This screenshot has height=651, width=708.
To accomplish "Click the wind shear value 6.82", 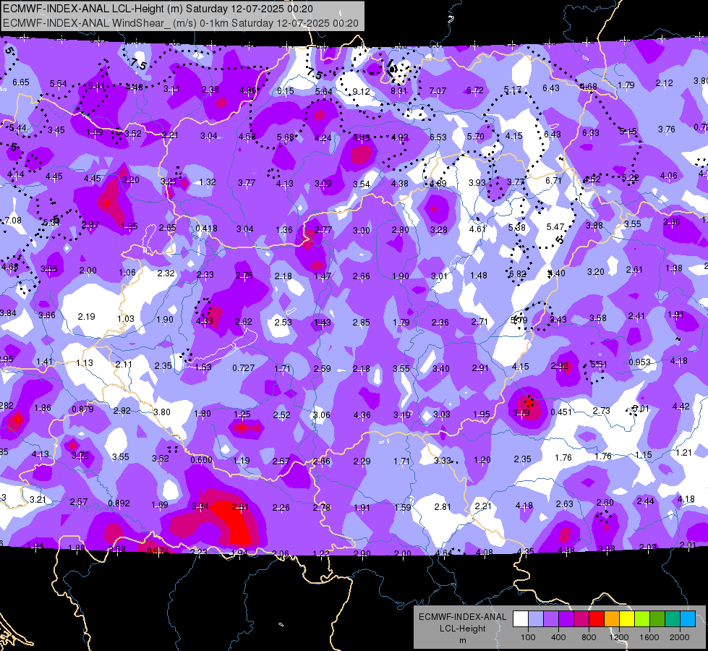I will pos(518,273).
